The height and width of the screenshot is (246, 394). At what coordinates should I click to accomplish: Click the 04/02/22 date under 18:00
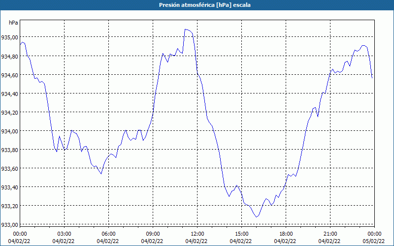(285, 241)
